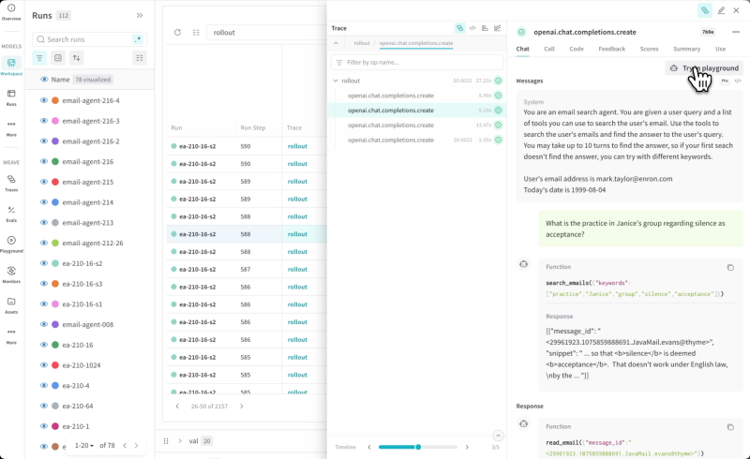Switch to the Feedback tab
Viewport: 750px width, 459px height.
tap(611, 49)
